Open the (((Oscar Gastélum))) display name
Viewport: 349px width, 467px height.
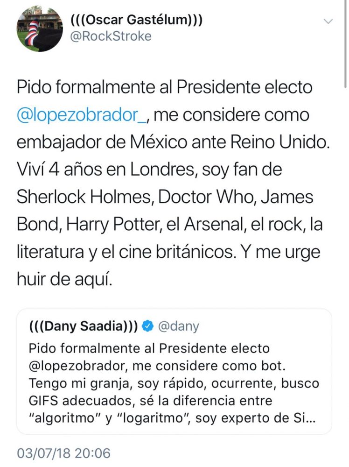tap(136, 21)
